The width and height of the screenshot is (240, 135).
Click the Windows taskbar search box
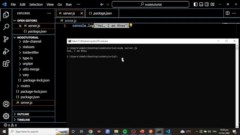pos(39,132)
